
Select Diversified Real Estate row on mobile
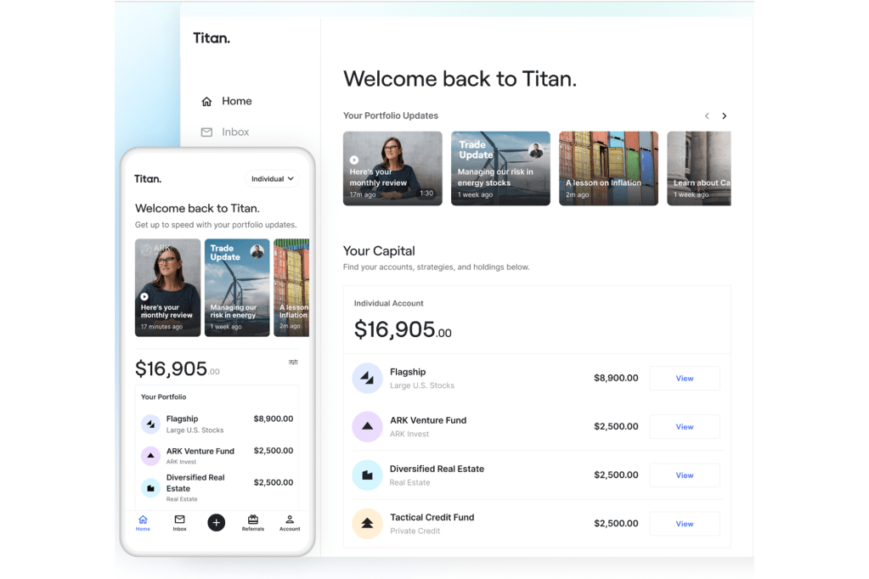click(217, 488)
